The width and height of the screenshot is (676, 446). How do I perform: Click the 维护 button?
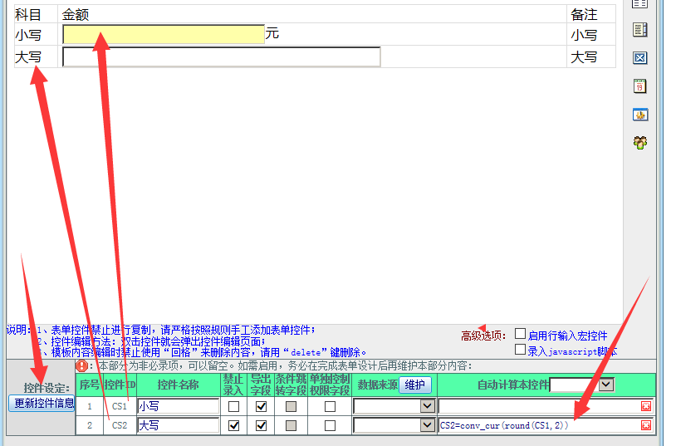point(415,385)
